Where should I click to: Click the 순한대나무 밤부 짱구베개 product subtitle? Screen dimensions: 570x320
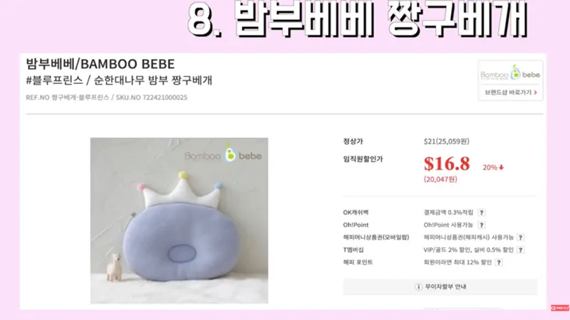(x=152, y=80)
